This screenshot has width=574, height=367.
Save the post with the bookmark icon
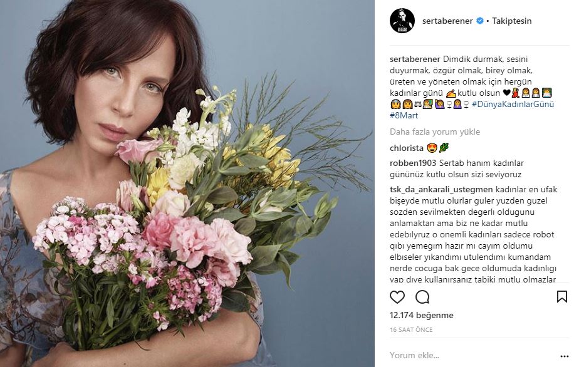pos(561,296)
